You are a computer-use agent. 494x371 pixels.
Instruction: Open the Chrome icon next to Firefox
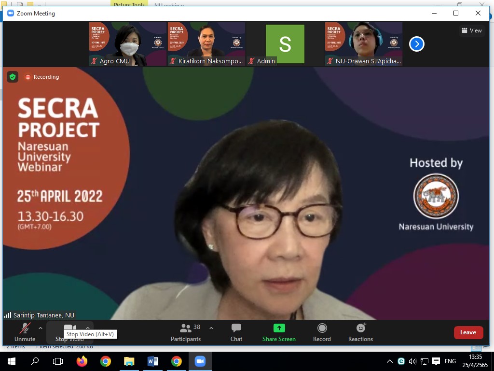[x=106, y=361]
